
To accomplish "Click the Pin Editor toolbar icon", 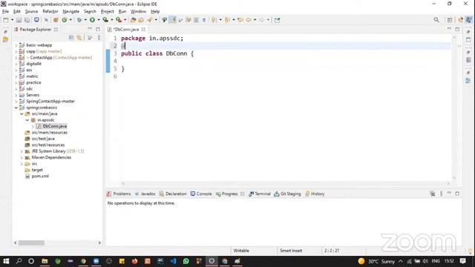I will tap(277, 20).
